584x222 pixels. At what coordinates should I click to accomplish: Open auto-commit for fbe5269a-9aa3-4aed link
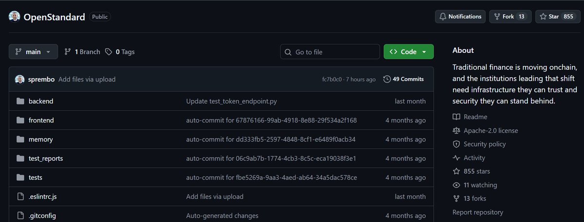click(x=271, y=177)
